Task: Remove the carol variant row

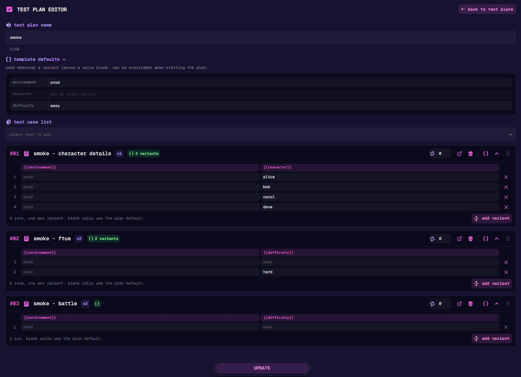Action: [506, 197]
